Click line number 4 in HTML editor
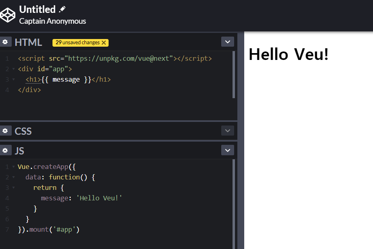 click(7, 90)
